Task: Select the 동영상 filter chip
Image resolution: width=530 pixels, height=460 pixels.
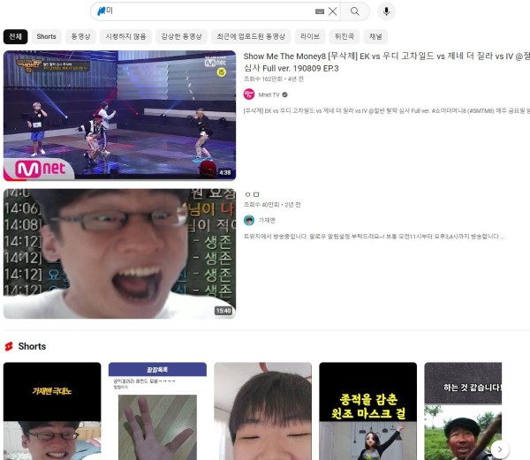Action: click(80, 36)
